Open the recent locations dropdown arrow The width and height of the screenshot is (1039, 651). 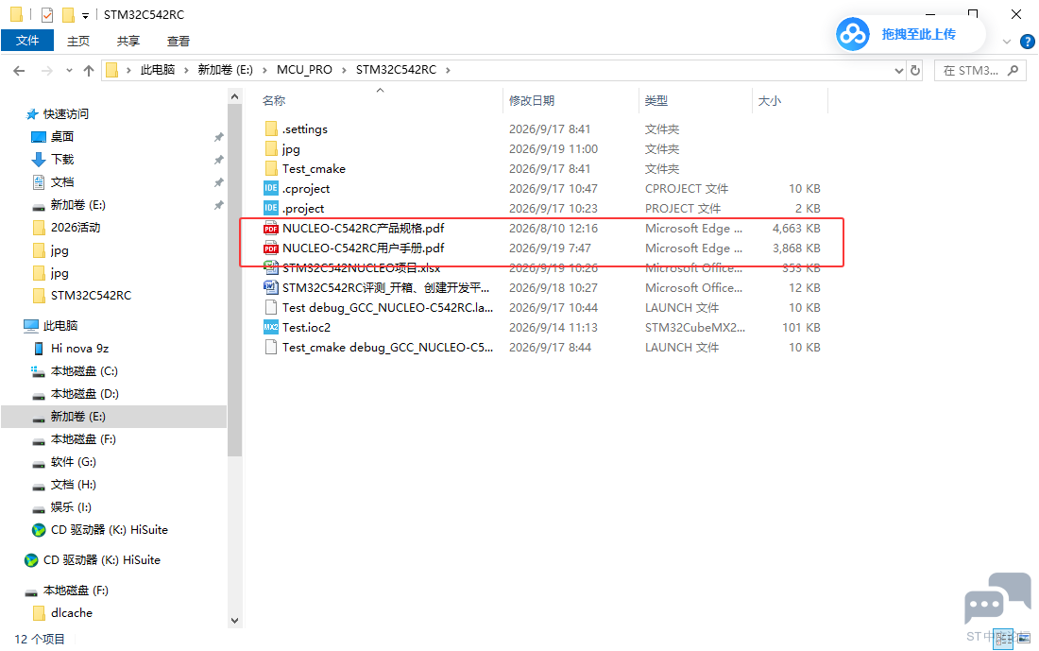(69, 70)
